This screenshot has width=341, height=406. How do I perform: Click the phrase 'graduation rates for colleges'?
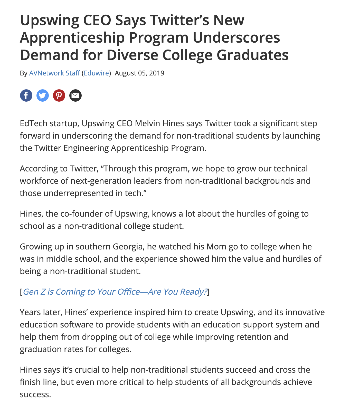click(x=75, y=349)
